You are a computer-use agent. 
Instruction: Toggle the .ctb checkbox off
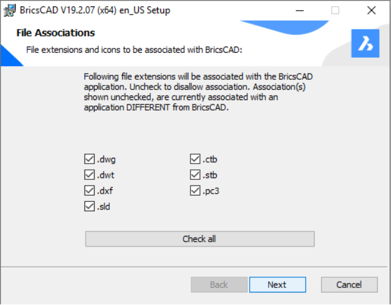point(195,159)
